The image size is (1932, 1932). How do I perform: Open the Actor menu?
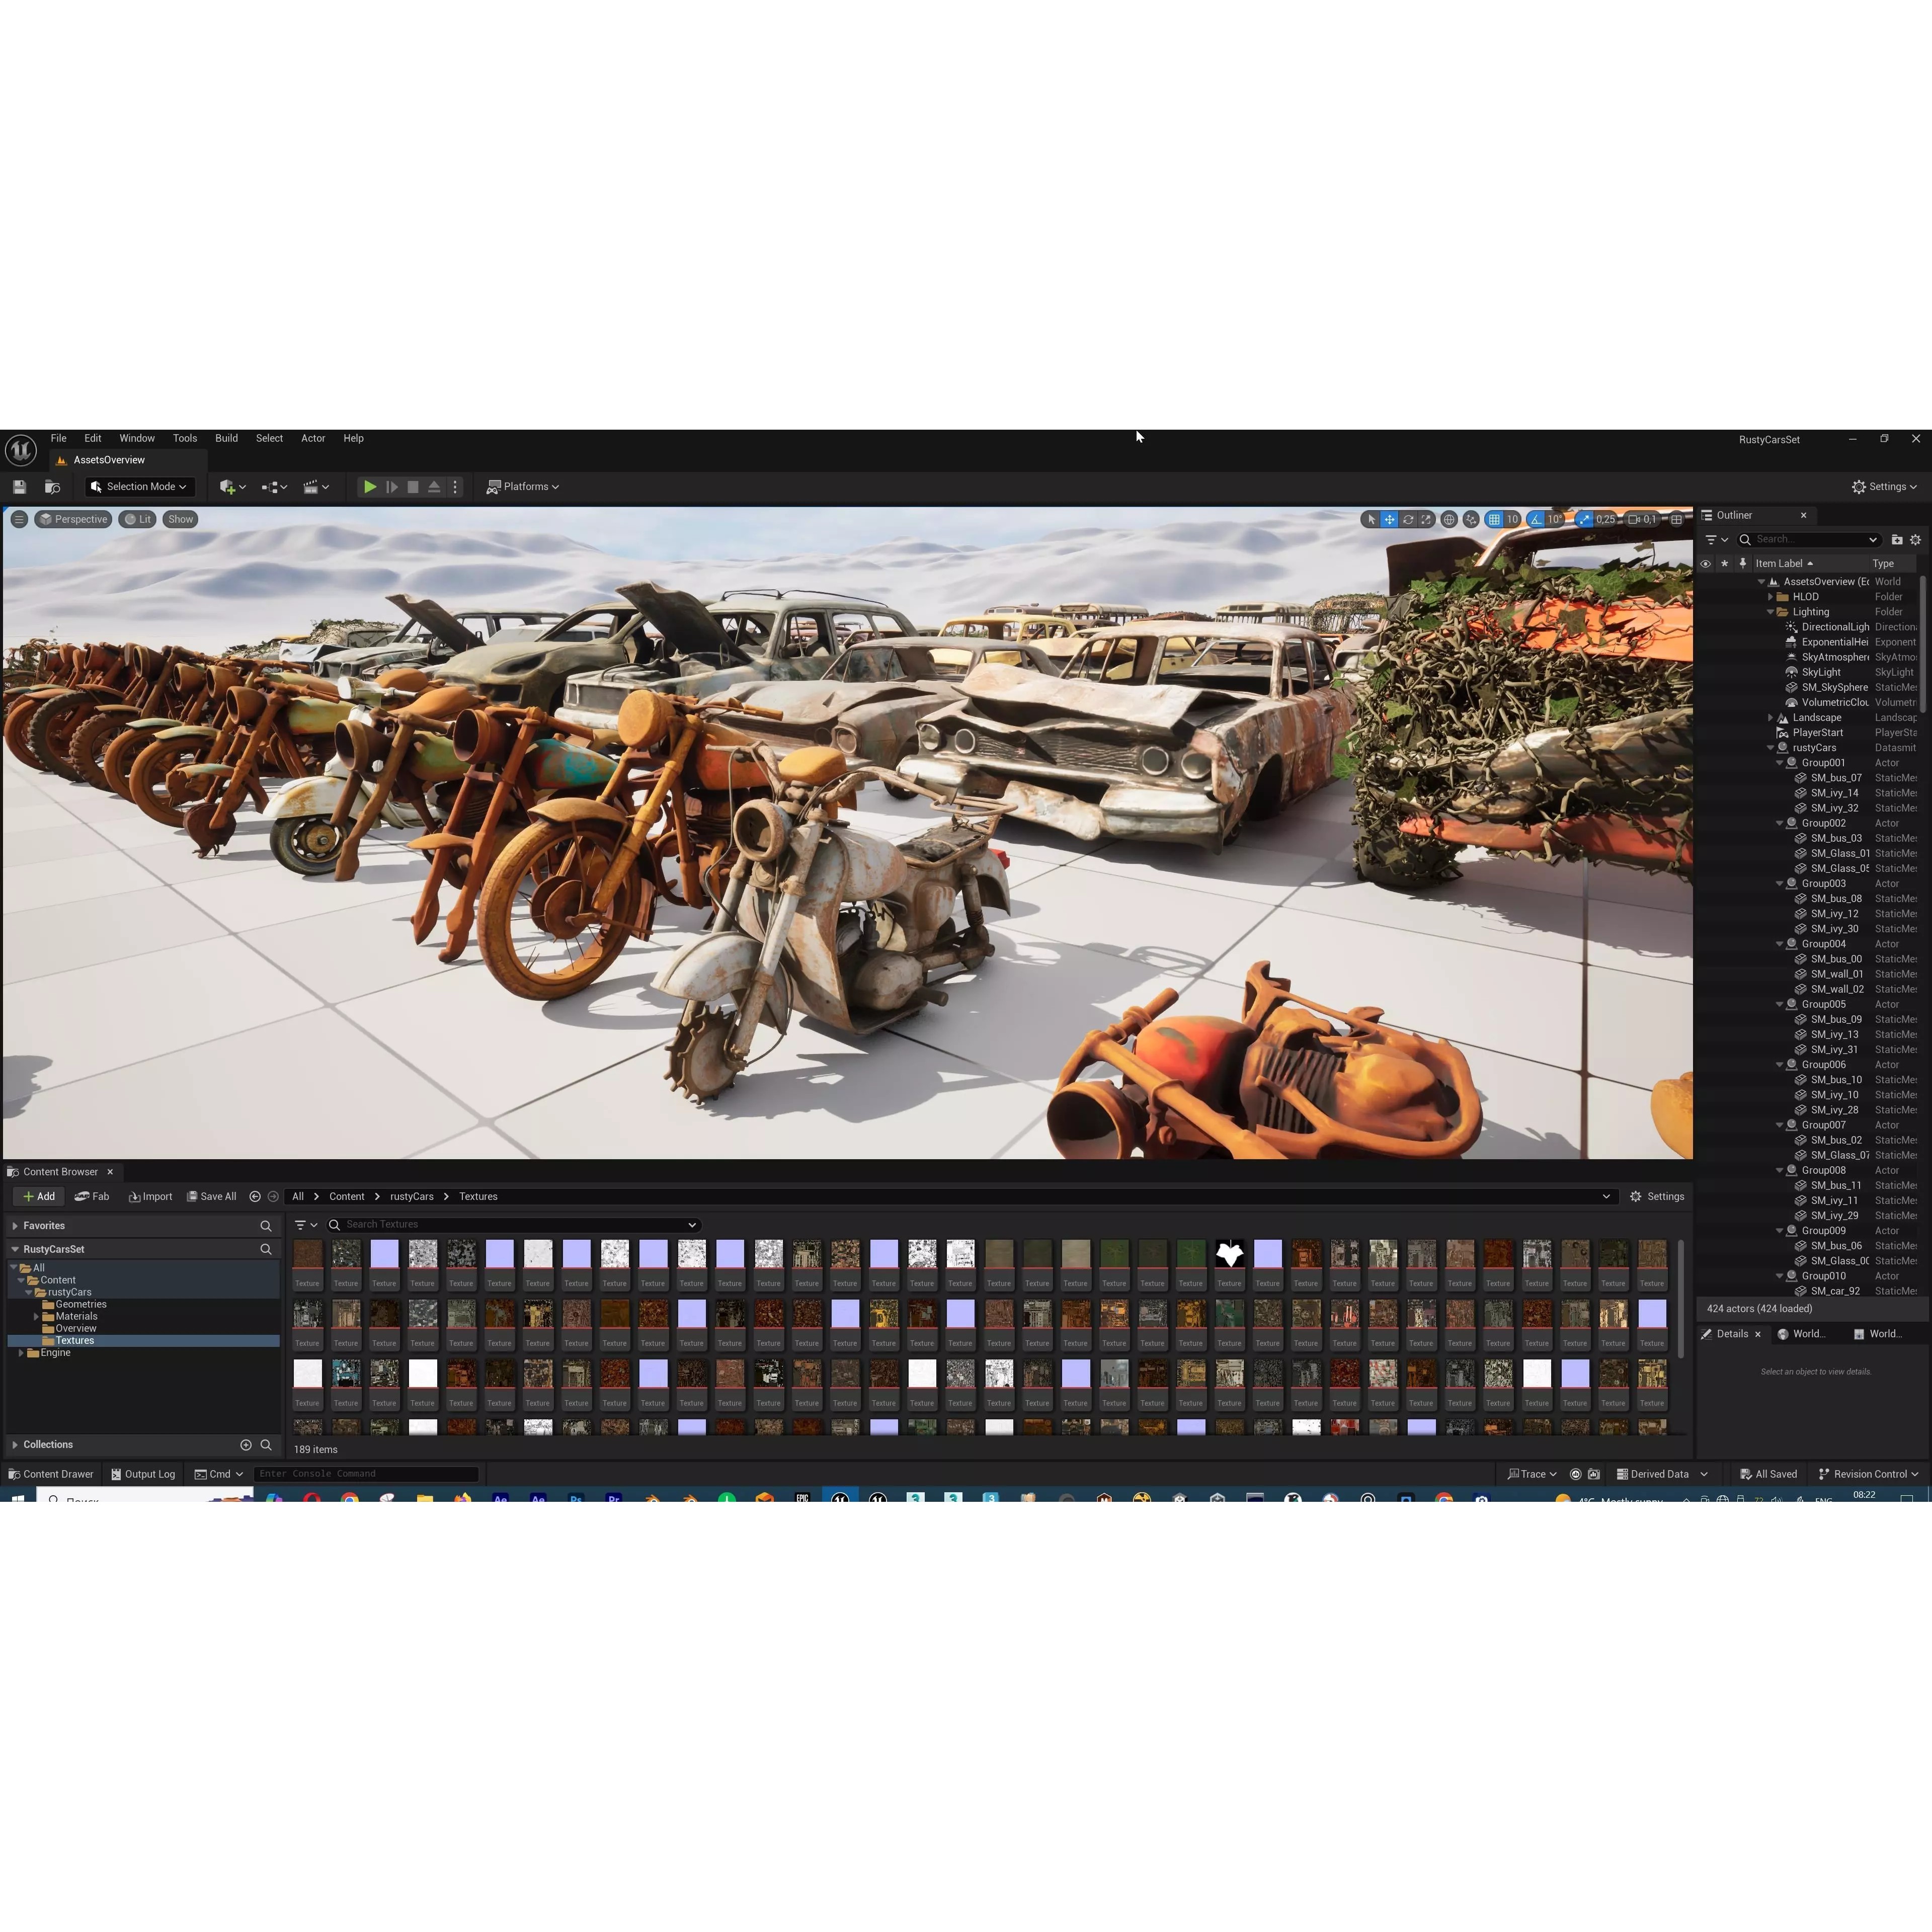point(313,438)
